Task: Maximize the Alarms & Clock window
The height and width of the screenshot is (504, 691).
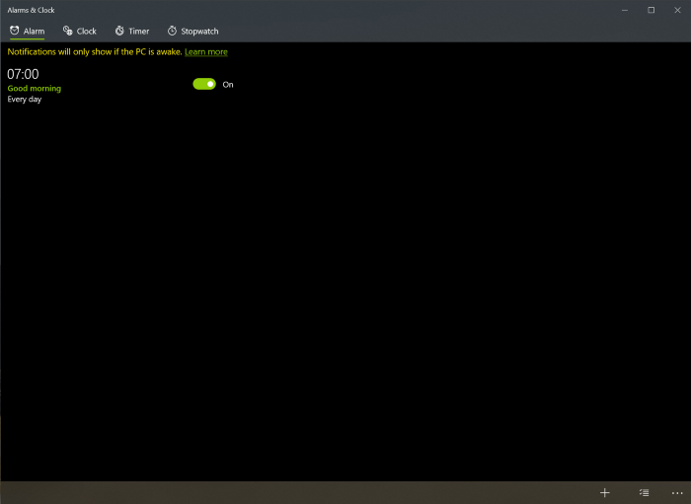Action: [651, 10]
